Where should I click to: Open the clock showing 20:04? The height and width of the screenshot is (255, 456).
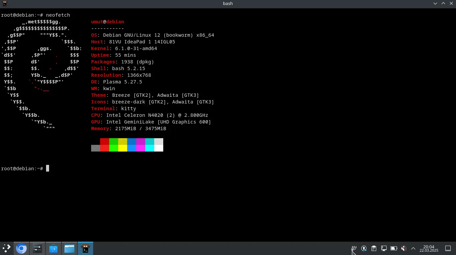429,248
